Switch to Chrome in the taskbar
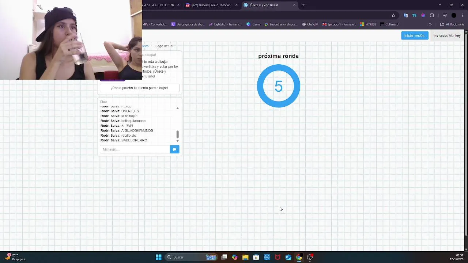This screenshot has height=263, width=468. click(x=299, y=257)
